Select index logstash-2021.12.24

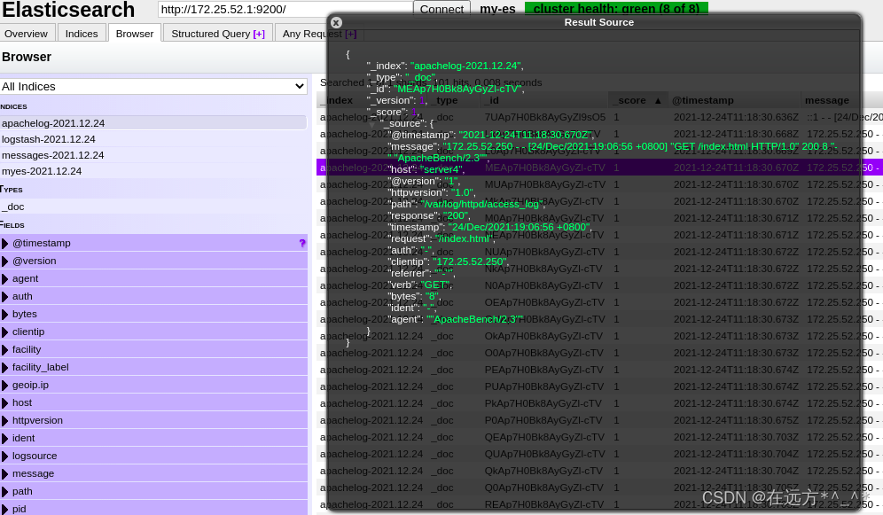coord(153,139)
